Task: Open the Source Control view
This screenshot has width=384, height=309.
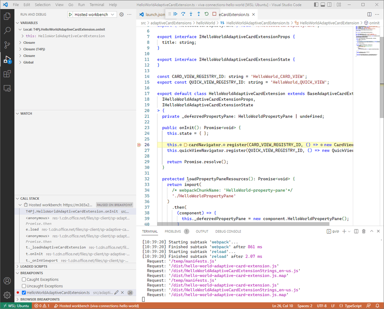Action: click(7, 45)
